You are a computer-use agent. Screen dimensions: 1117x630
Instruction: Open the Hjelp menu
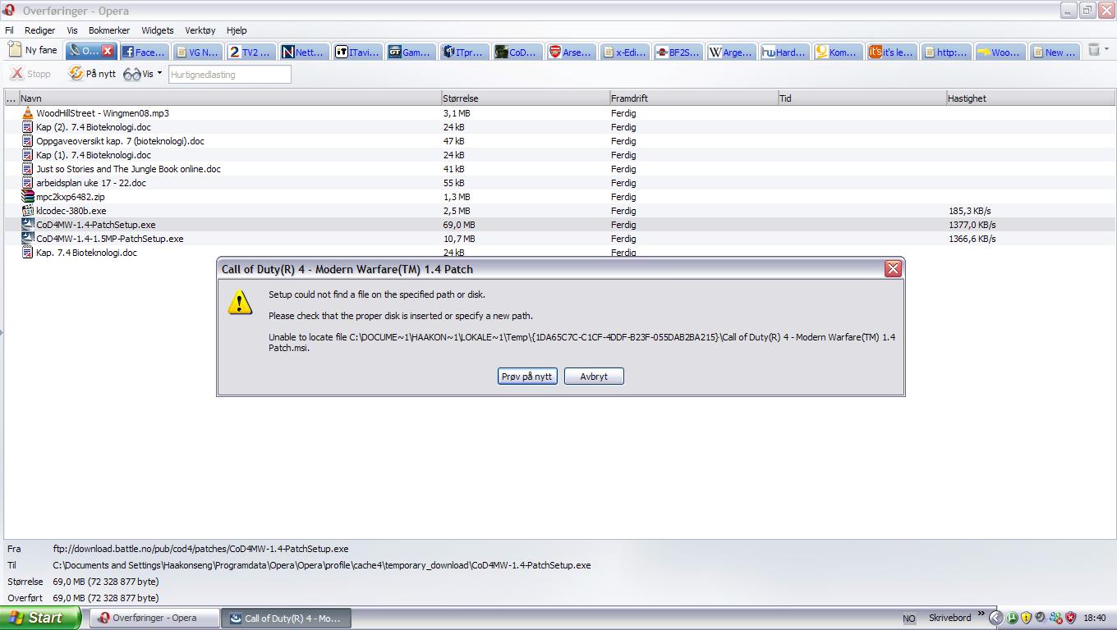point(237,30)
